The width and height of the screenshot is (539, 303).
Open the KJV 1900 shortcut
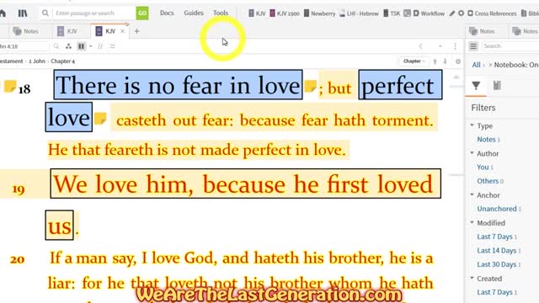[285, 13]
